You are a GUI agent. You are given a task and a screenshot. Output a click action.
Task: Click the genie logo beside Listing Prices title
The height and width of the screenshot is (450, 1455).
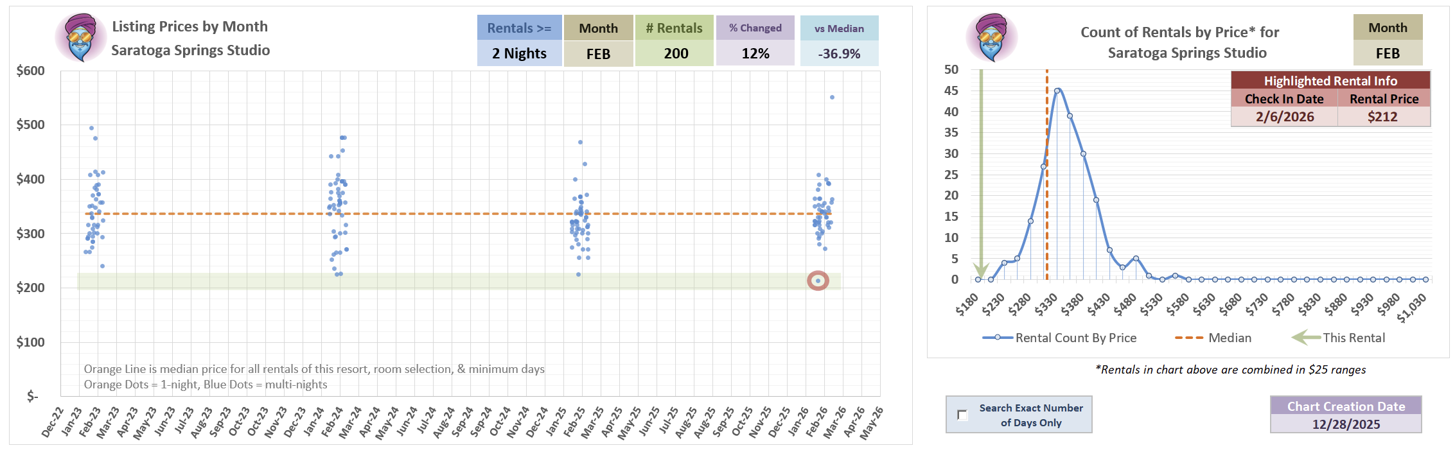point(80,38)
